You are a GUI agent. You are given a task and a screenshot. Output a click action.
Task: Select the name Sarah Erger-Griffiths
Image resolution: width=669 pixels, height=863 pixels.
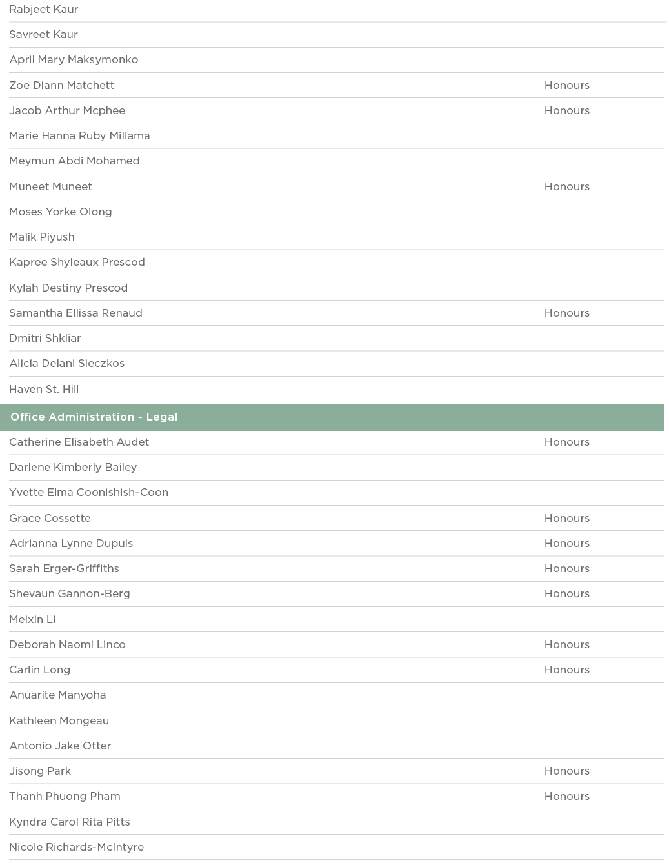64,569
